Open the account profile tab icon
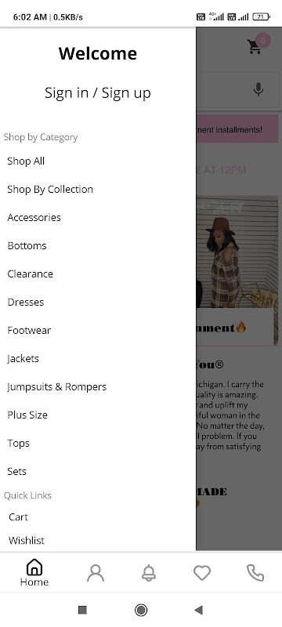Viewport: 282px width, 627px height. [x=96, y=573]
